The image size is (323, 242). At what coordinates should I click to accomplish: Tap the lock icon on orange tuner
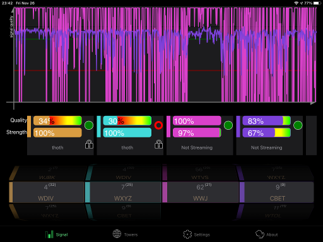click(89, 144)
